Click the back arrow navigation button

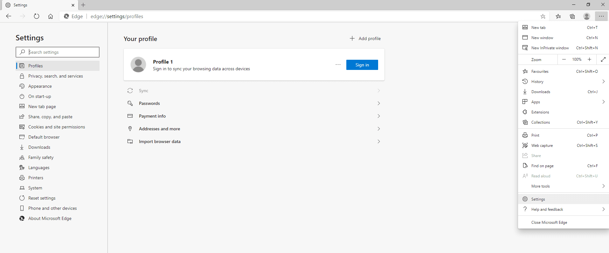[9, 17]
